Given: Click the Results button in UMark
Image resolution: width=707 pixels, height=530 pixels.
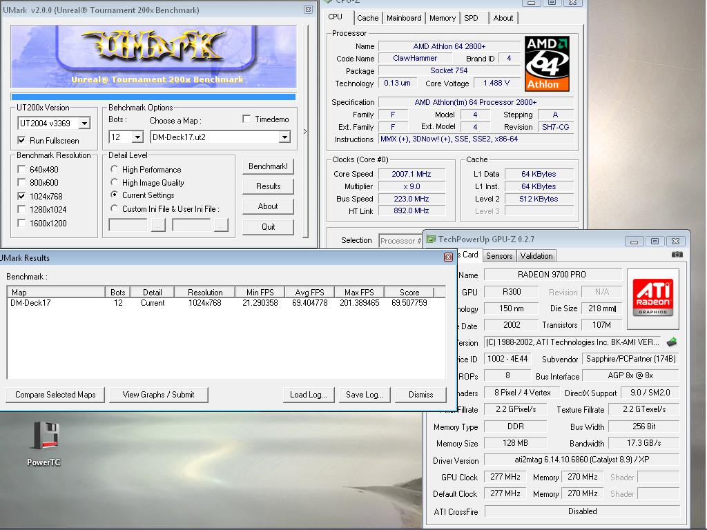Looking at the screenshot, I should tap(268, 186).
